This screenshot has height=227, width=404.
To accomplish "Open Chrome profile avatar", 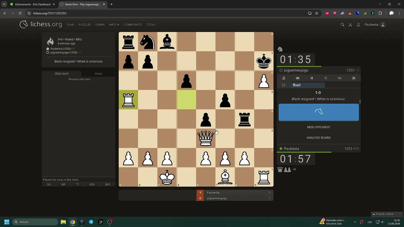I will click(x=392, y=13).
